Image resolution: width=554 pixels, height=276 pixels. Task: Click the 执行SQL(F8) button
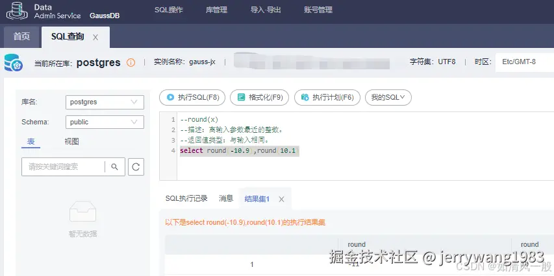coord(192,97)
